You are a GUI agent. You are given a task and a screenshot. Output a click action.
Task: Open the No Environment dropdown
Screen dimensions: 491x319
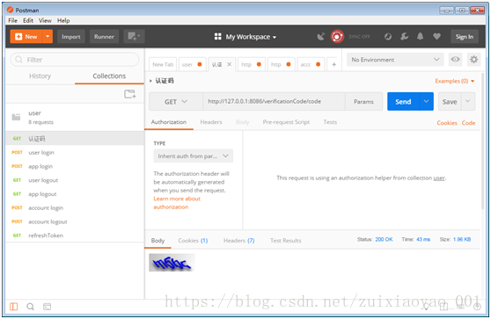pos(395,60)
